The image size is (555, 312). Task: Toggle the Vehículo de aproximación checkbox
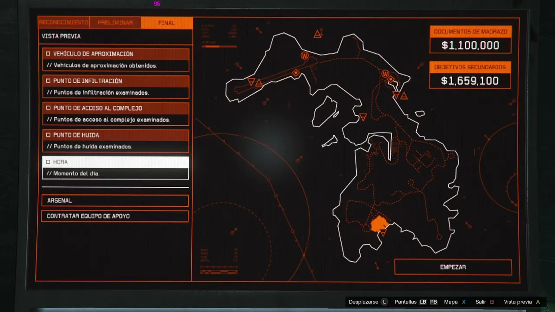pyautogui.click(x=48, y=54)
